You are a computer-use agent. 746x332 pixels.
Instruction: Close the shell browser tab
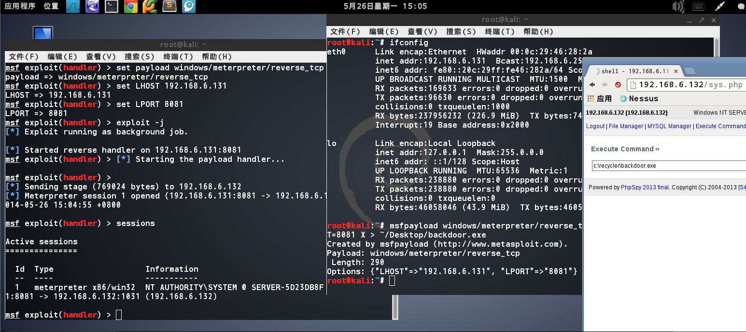tap(676, 71)
